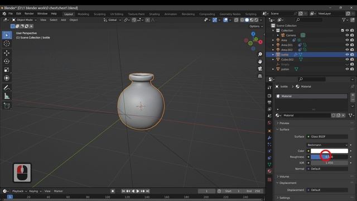Click Displacement Default input button
This screenshot has height=201, width=357.
(x=327, y=190)
